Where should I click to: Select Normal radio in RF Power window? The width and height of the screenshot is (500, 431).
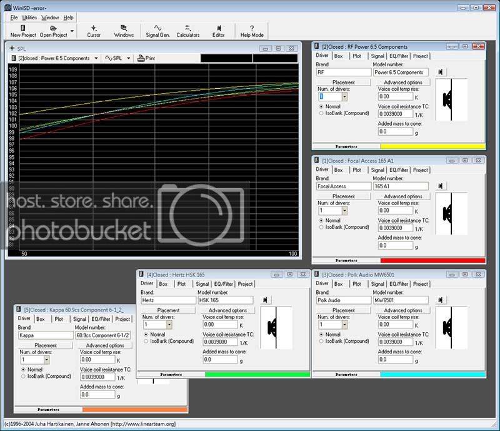[x=321, y=106]
